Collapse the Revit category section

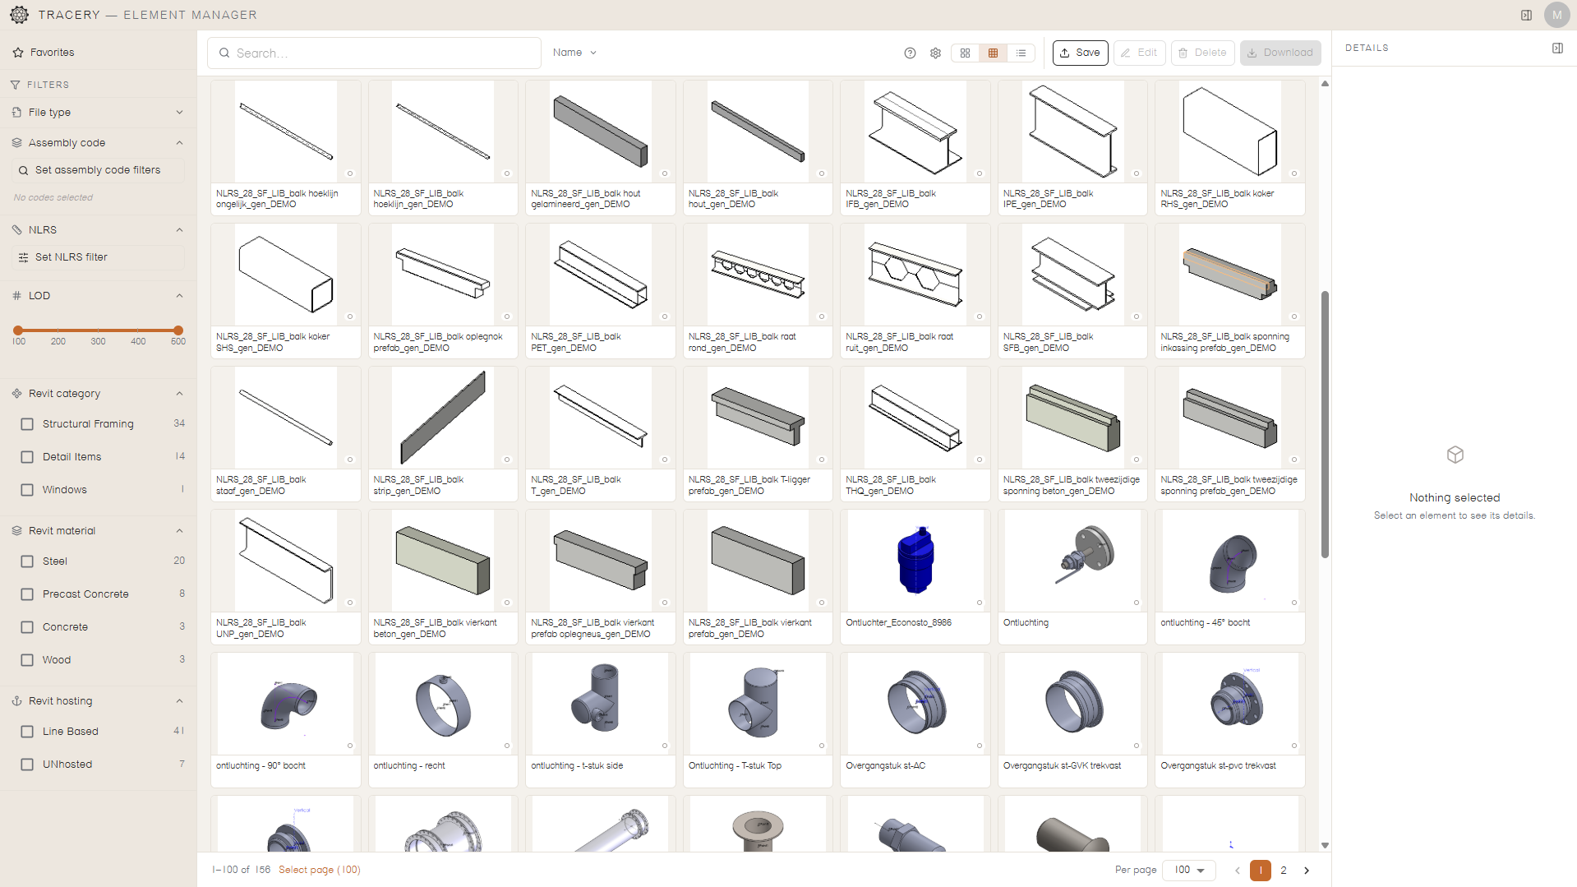click(x=179, y=394)
